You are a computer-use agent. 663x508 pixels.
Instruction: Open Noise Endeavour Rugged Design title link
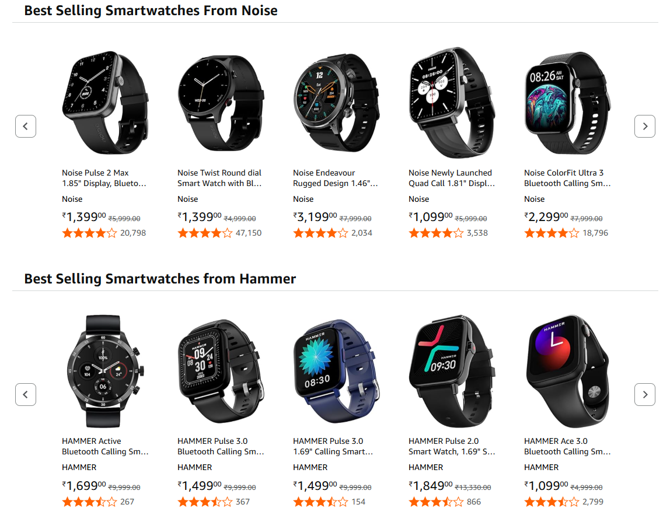pos(336,178)
